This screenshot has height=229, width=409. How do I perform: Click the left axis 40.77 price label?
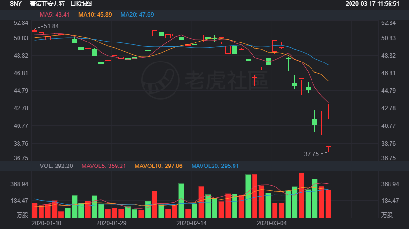point(21,126)
